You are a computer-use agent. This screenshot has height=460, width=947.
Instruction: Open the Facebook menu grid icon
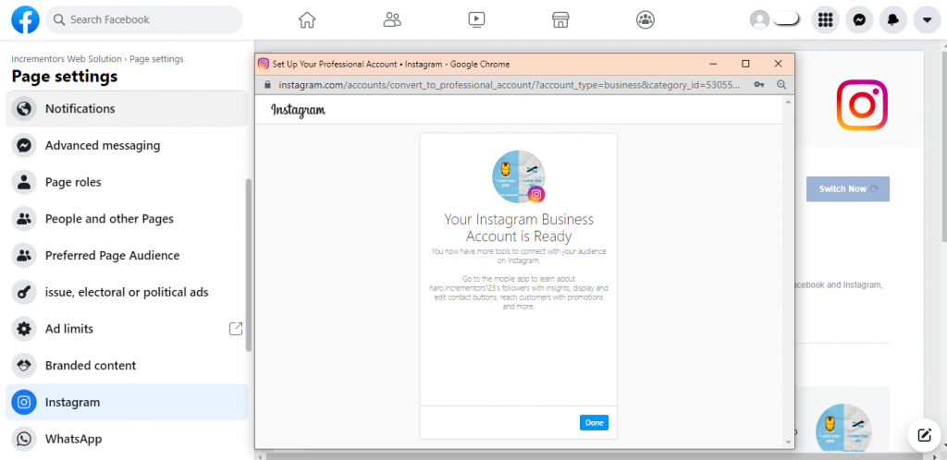[x=825, y=20]
